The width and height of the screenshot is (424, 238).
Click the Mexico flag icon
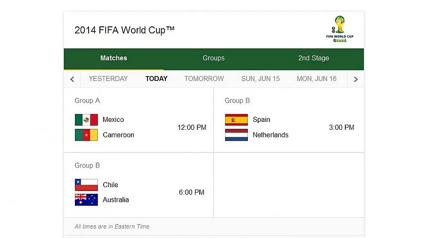(x=86, y=119)
